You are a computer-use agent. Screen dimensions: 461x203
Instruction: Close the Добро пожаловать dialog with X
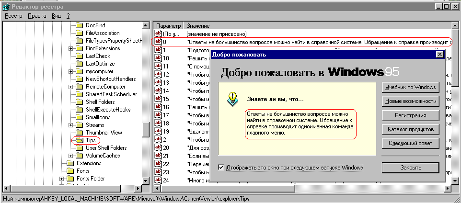[439, 55]
